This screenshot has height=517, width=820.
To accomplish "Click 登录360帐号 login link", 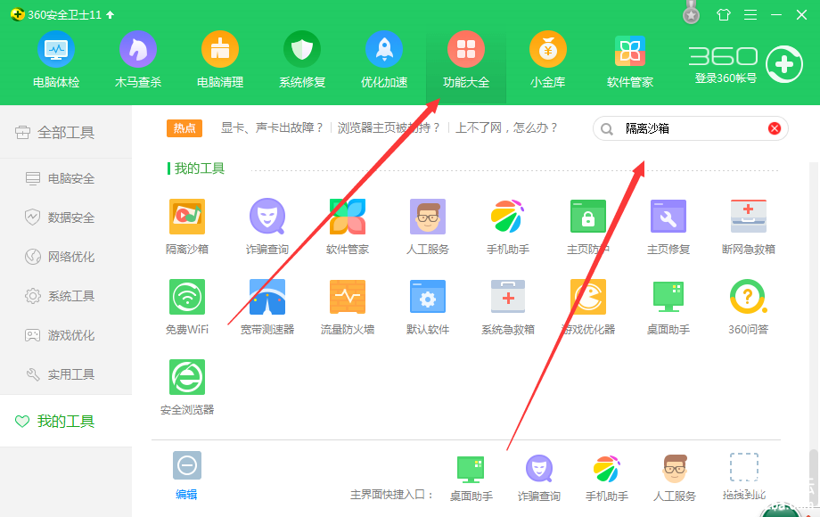I will 726,78.
